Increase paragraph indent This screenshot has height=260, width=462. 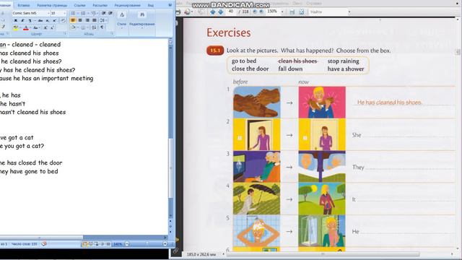(x=110, y=13)
